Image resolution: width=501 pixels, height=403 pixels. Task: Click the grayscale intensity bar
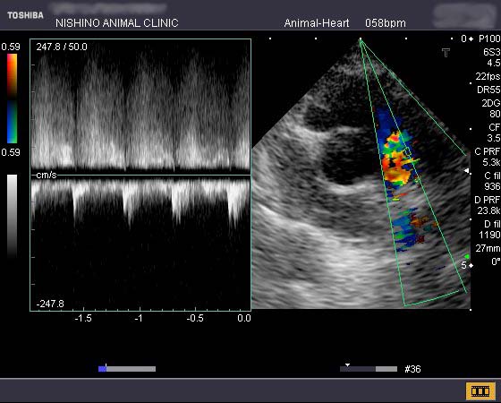pyautogui.click(x=13, y=216)
